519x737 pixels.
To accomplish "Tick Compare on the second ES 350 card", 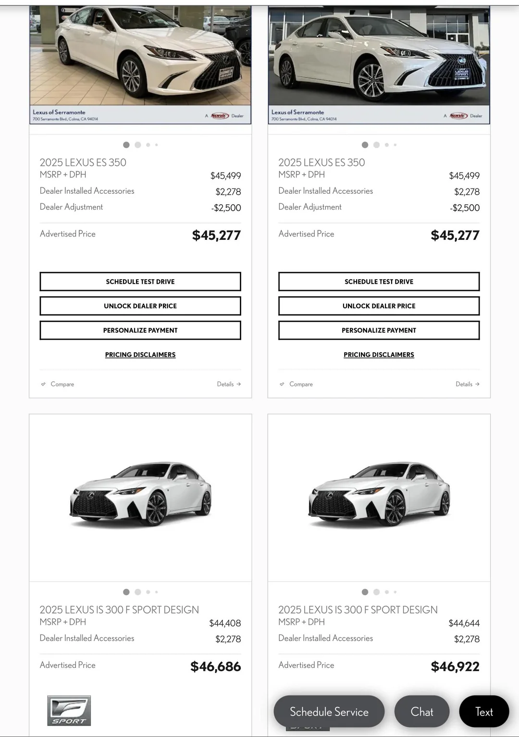I will point(296,384).
